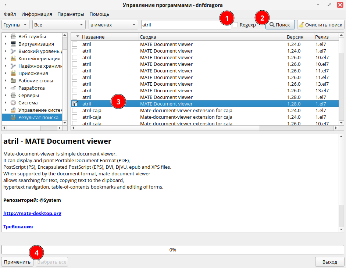
Task: Click the Система group icon
Action: 13,103
